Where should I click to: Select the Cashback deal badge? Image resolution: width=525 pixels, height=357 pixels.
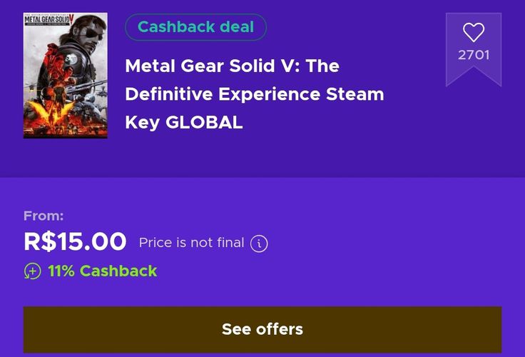(x=196, y=27)
